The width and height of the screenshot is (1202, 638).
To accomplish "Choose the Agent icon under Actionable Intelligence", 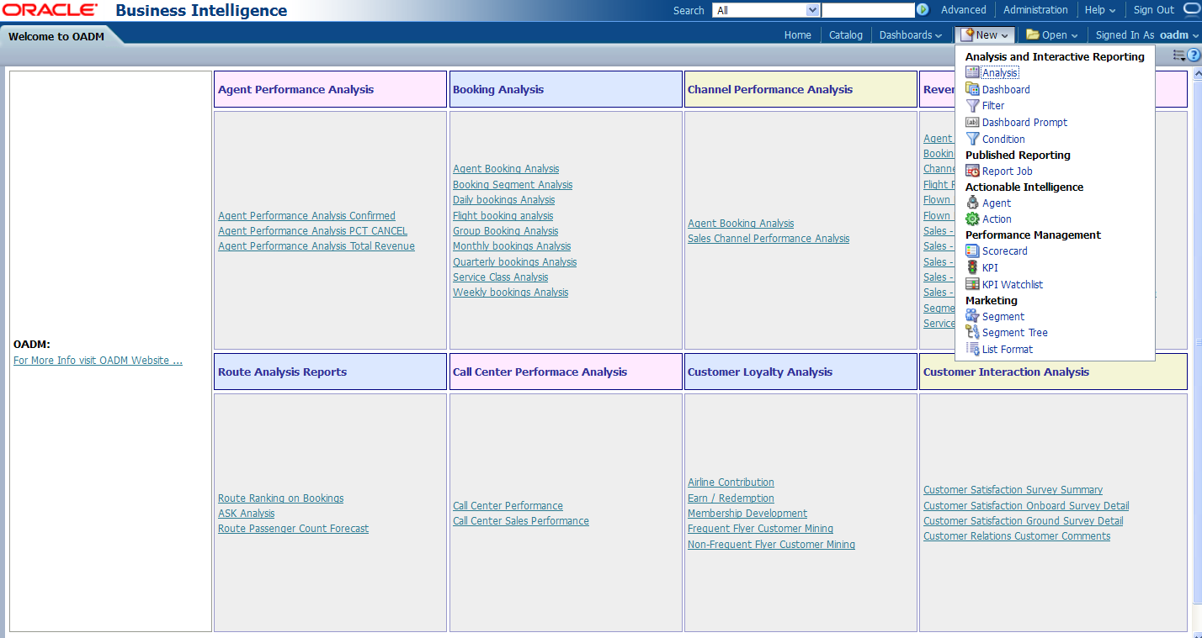I will 972,203.
